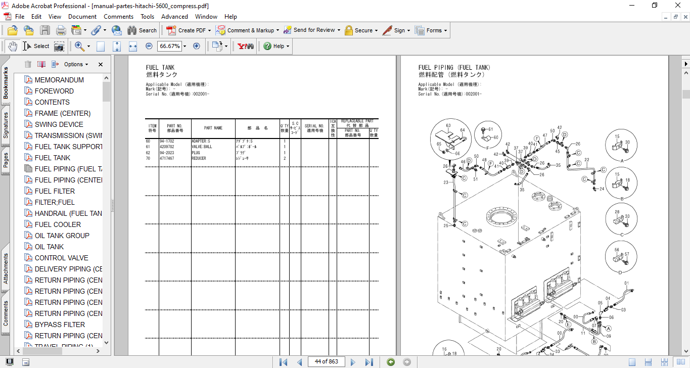The height and width of the screenshot is (368, 690).
Task: Click the Search button
Action: (x=142, y=30)
